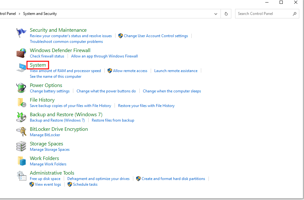304x200 pixels.
Task: Open Power Options heading
Action: 46,85
